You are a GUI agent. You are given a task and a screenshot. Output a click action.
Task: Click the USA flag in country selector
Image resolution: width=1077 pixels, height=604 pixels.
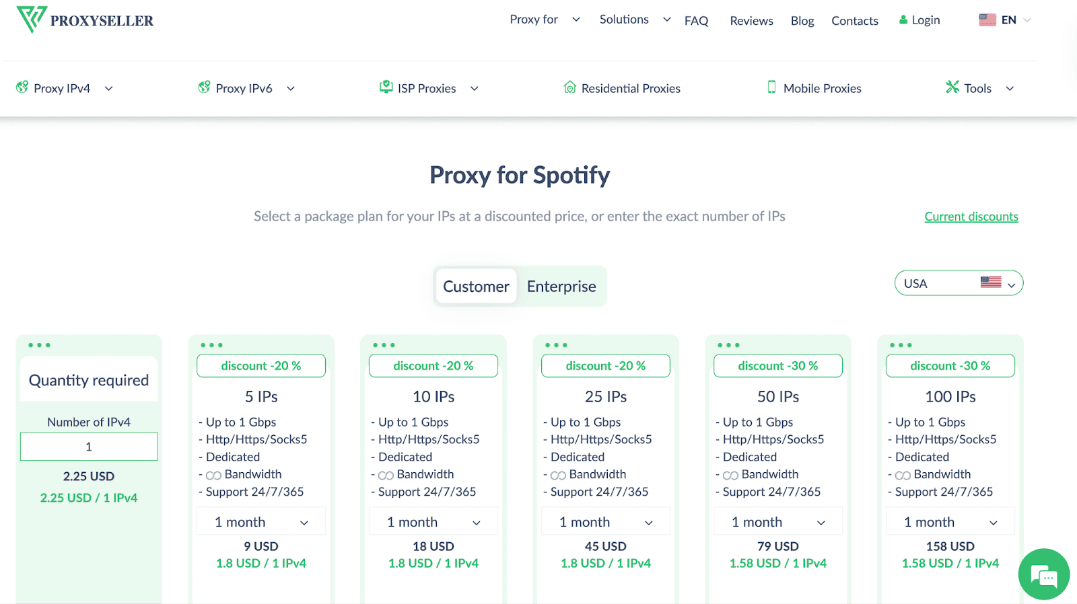point(991,282)
